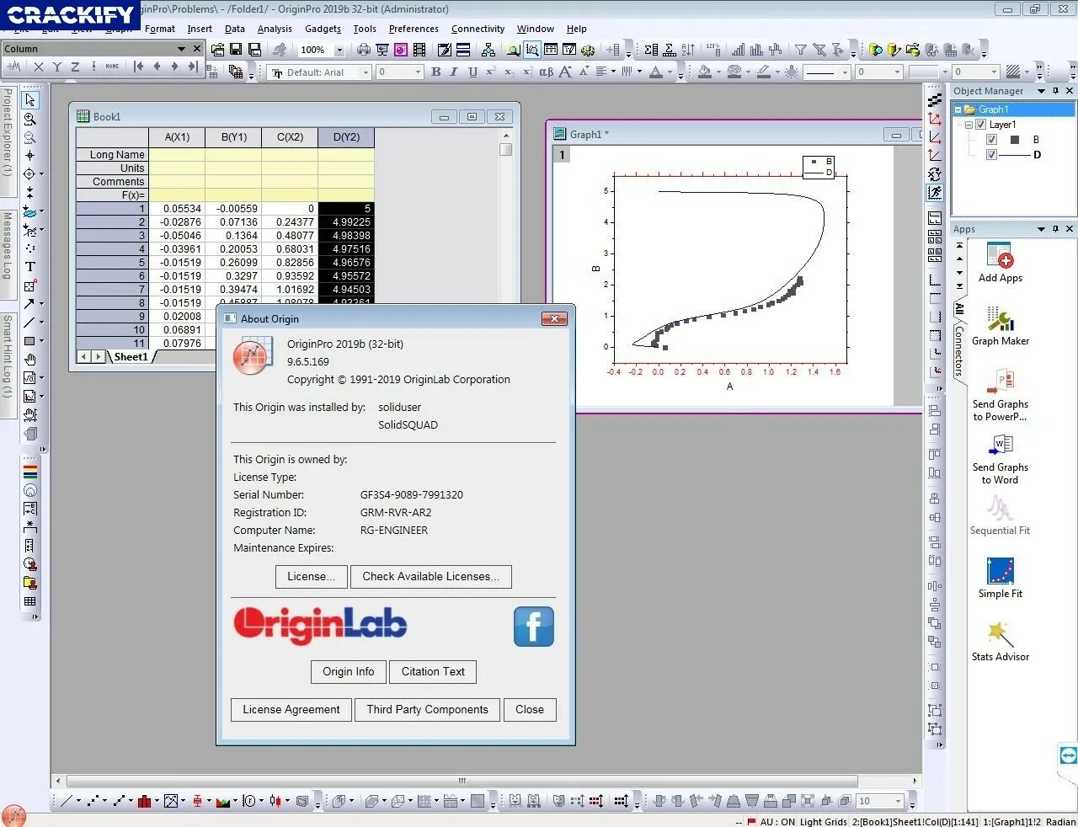Click the Origin Info button
The width and height of the screenshot is (1078, 827).
point(349,672)
